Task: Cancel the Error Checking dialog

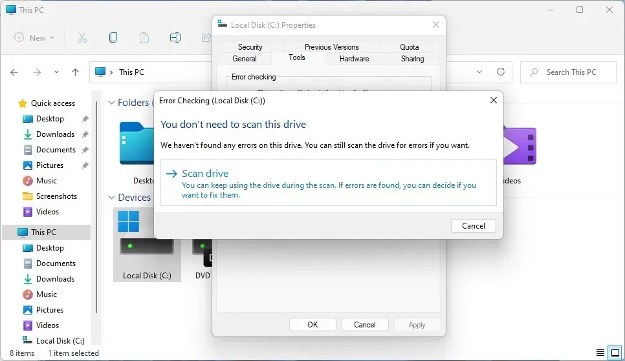Action: click(x=474, y=226)
